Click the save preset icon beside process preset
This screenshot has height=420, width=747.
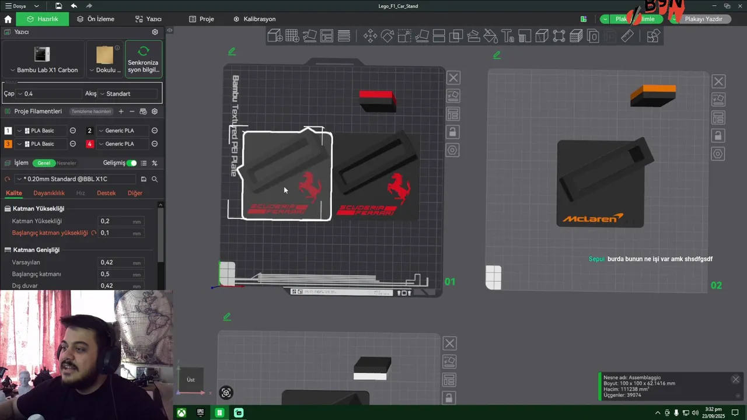[x=144, y=179]
